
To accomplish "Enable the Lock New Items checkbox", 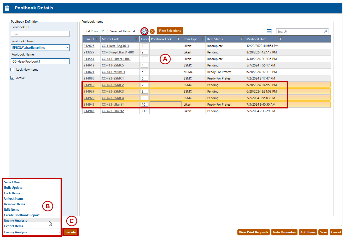I will point(12,70).
